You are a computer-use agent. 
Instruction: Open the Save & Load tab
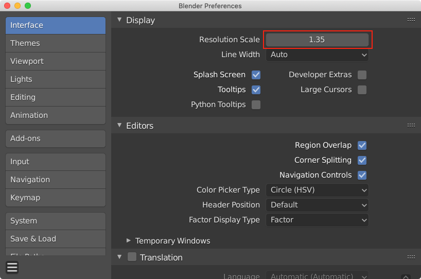coord(56,239)
